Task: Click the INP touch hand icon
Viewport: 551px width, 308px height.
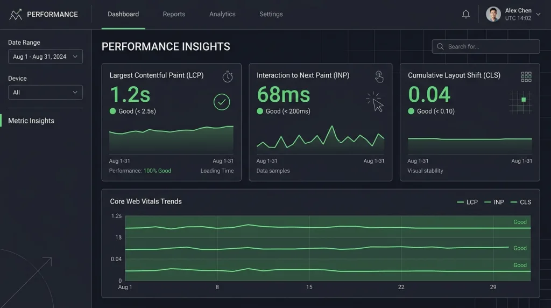Action: point(379,76)
